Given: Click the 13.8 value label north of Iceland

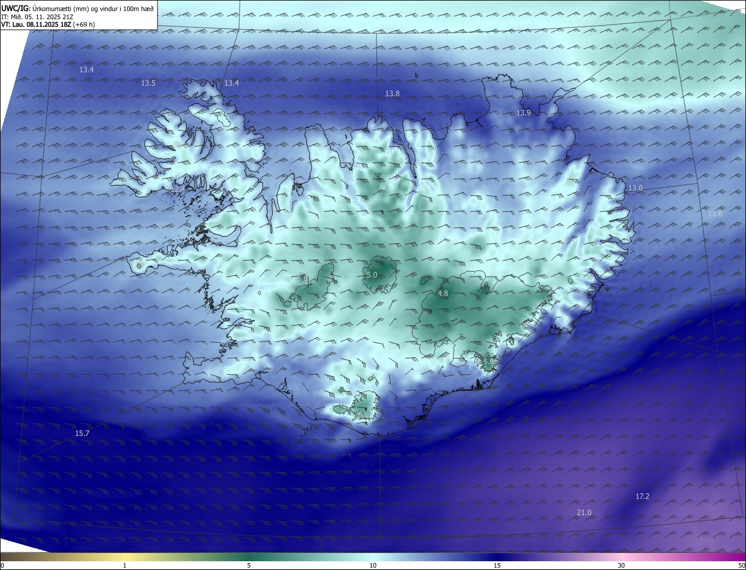Looking at the screenshot, I should pyautogui.click(x=392, y=94).
